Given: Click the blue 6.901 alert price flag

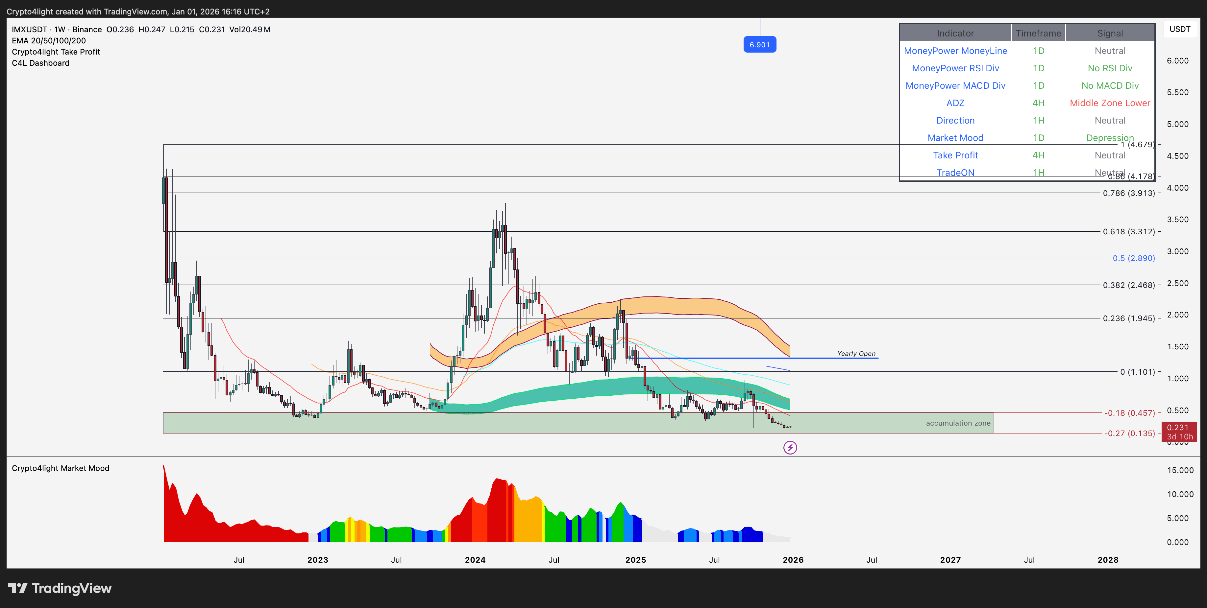Looking at the screenshot, I should 760,44.
